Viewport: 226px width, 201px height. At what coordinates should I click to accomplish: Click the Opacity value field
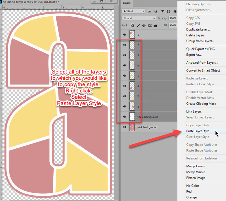[x=173, y=18]
